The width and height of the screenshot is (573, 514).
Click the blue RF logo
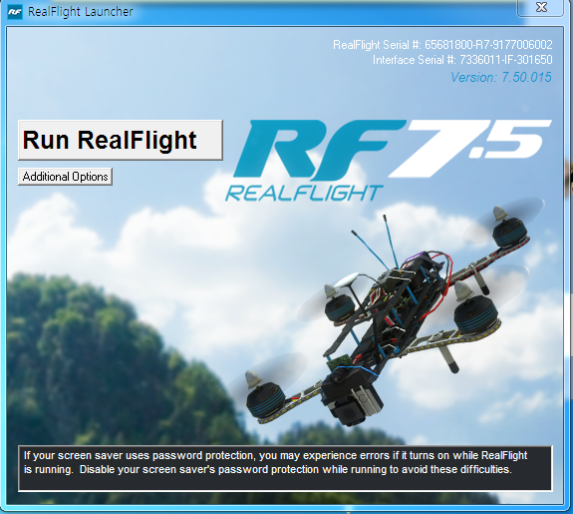[319, 150]
